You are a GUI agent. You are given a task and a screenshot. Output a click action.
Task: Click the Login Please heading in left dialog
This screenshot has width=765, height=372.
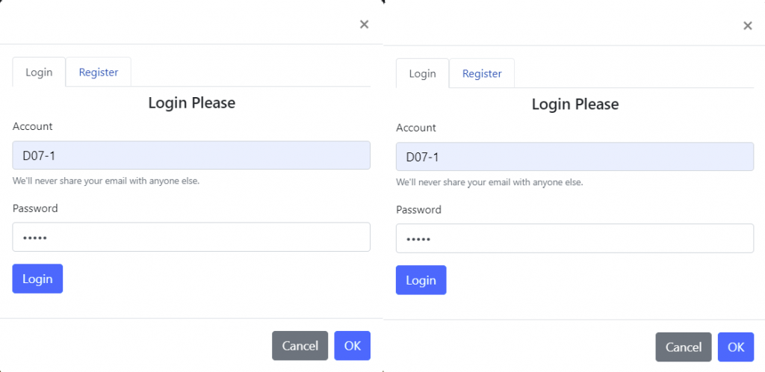coord(191,103)
